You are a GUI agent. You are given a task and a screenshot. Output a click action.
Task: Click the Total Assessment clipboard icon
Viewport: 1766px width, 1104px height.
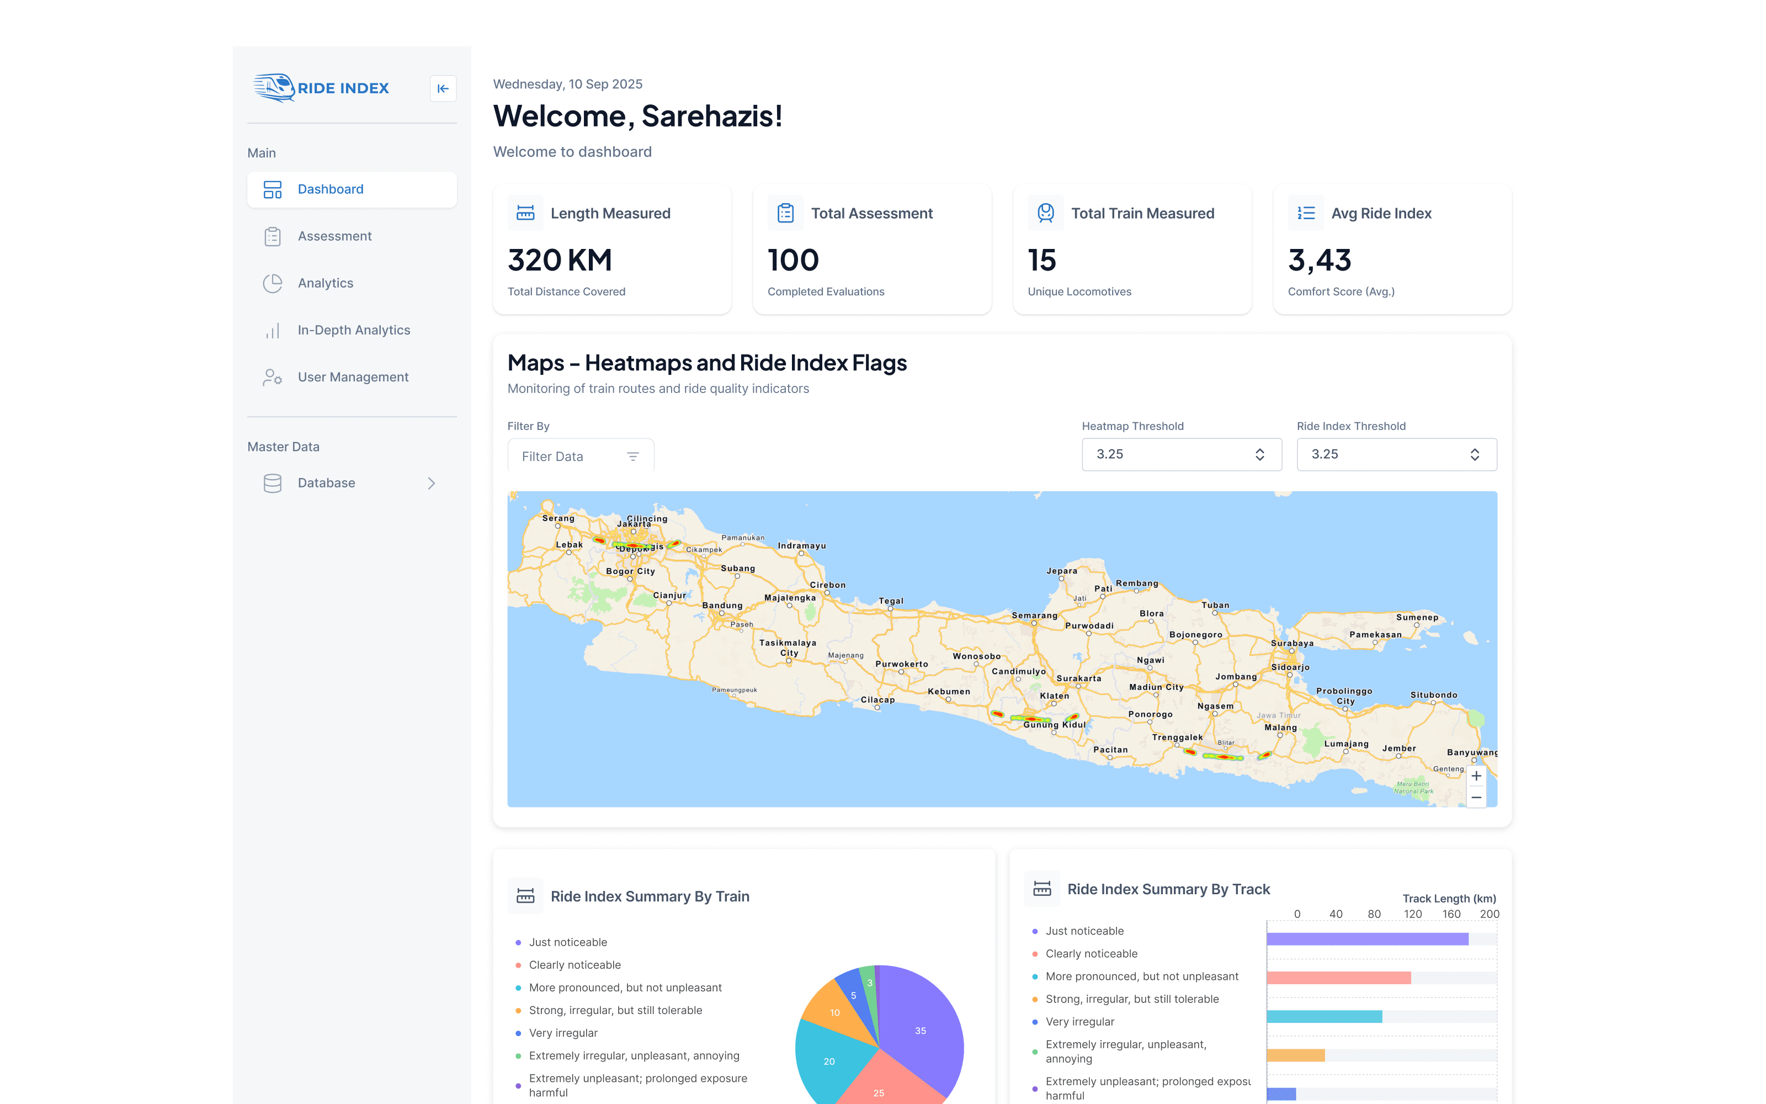coord(785,213)
